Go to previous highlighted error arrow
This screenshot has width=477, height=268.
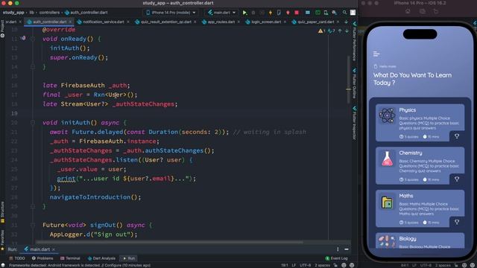(x=340, y=31)
